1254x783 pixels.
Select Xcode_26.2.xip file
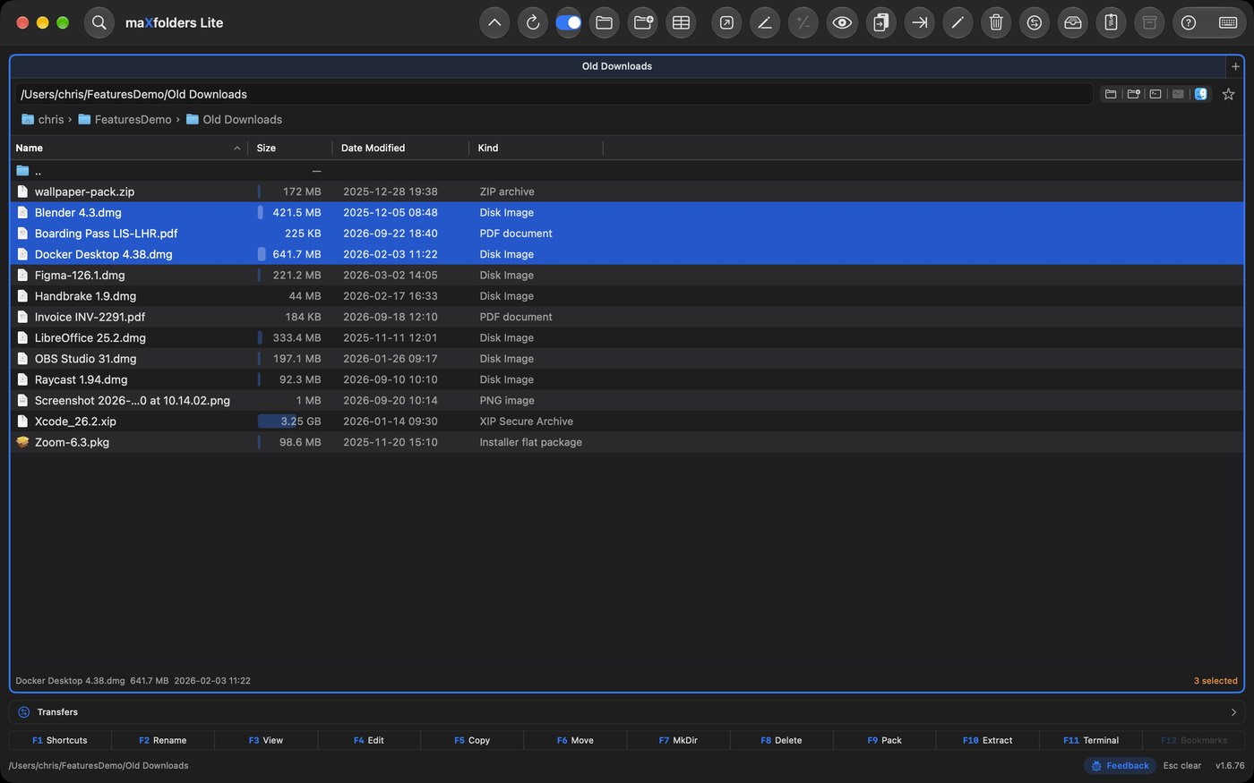point(627,421)
